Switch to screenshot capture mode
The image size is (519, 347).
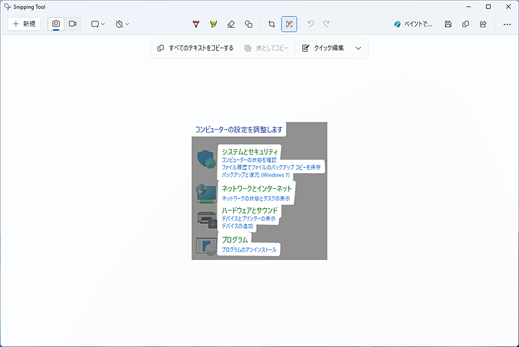[56, 24]
